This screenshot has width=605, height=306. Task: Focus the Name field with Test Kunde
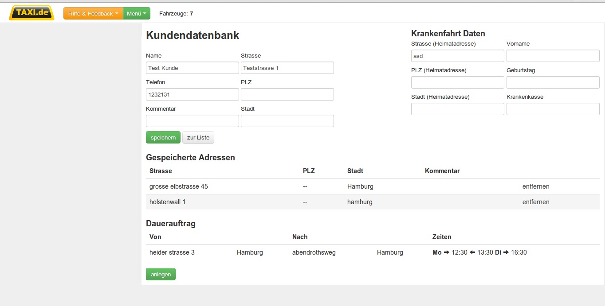[192, 68]
